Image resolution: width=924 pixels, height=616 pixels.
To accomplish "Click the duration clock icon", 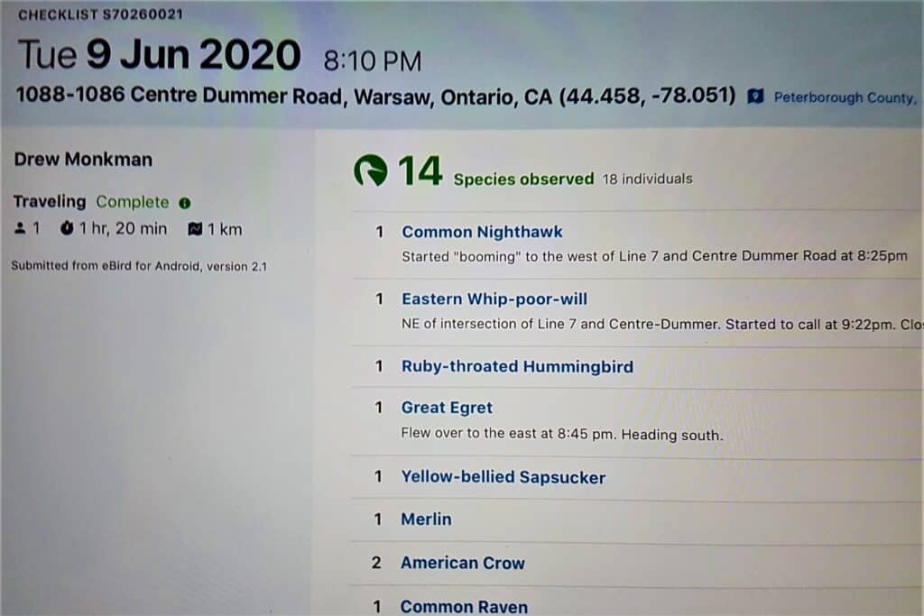I will point(67,228).
